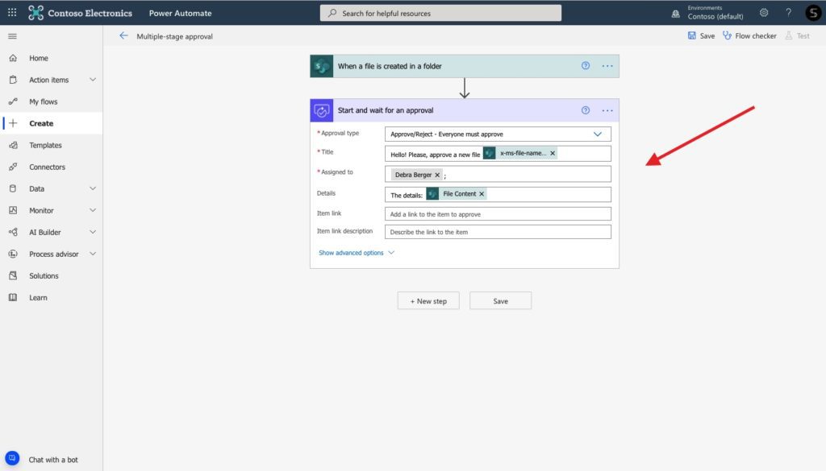
Task: Click the Solutions icon
Action: pyautogui.click(x=13, y=275)
